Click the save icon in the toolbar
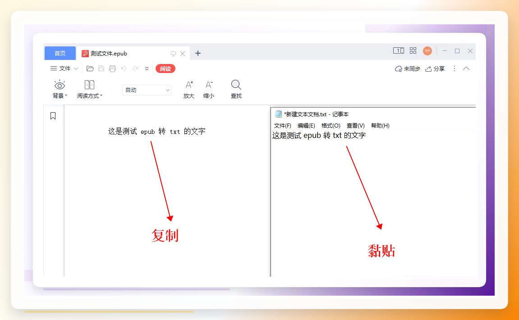519x320 pixels. [x=101, y=69]
